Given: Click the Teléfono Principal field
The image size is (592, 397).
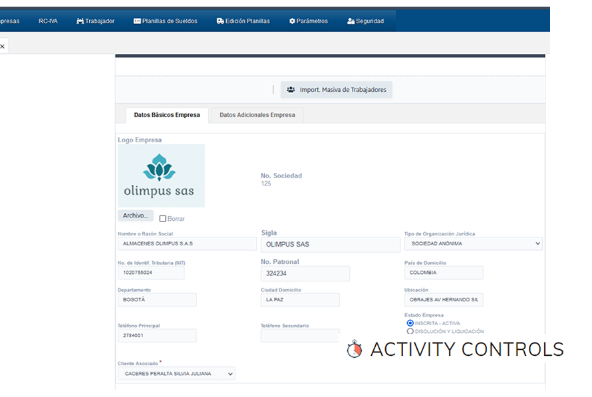Looking at the screenshot, I should (x=157, y=335).
